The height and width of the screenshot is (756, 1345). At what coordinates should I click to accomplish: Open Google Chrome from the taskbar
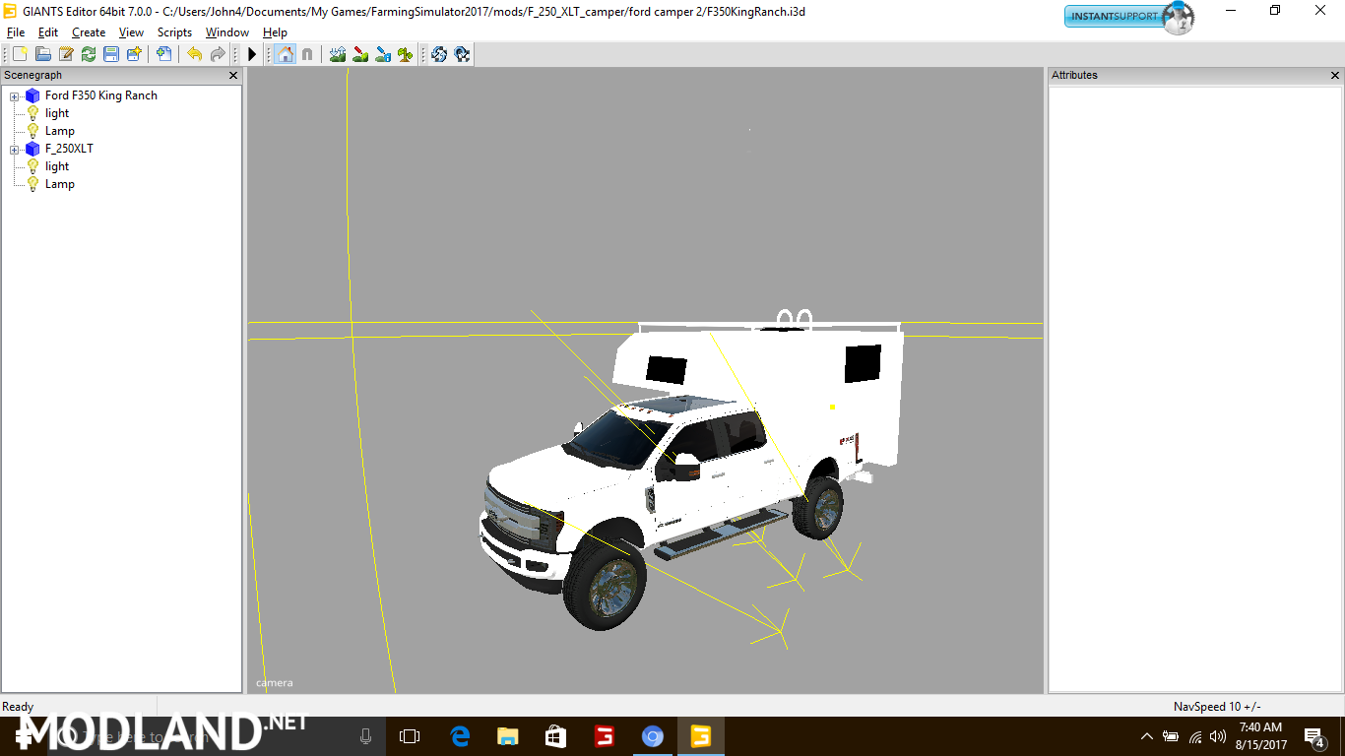(653, 735)
